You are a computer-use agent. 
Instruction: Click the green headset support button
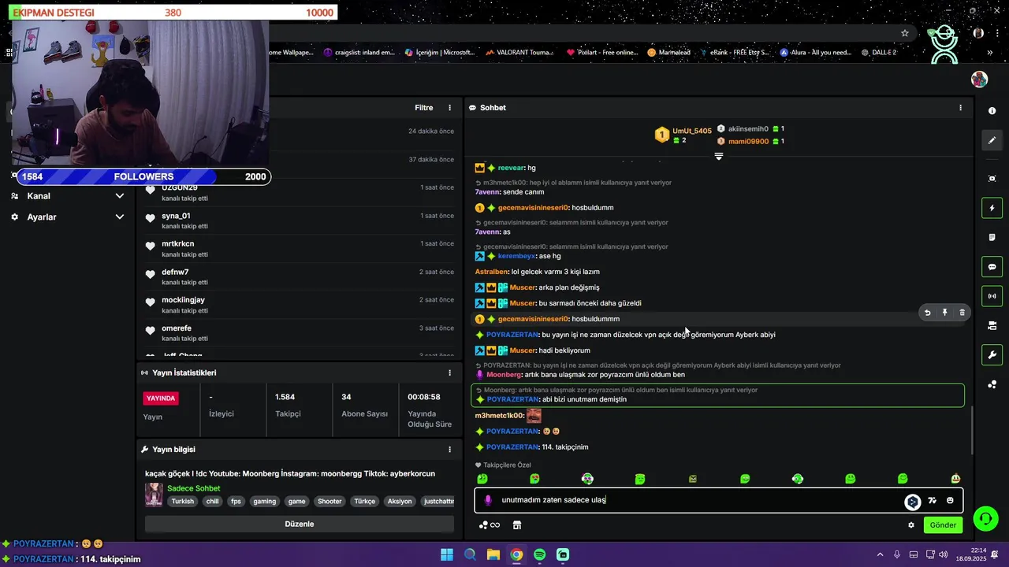[985, 518]
